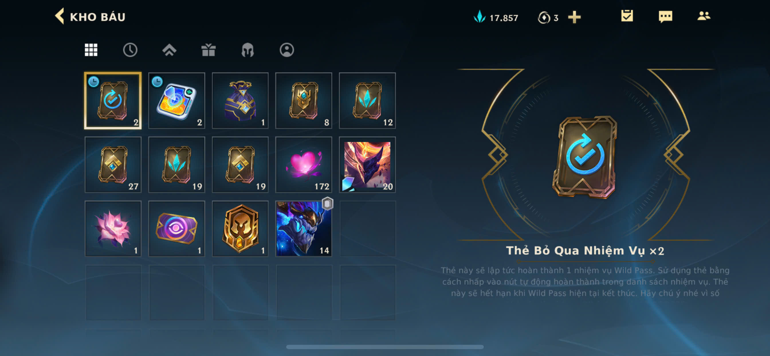This screenshot has width=770, height=356.
Task: Select the mission skip card item with count 2
Action: tap(113, 101)
